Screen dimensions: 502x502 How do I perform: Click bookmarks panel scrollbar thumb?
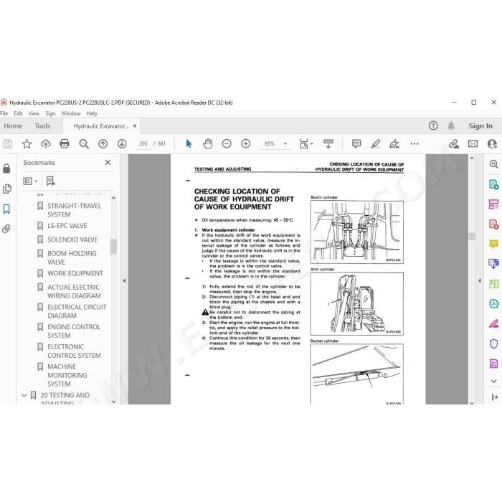113,246
